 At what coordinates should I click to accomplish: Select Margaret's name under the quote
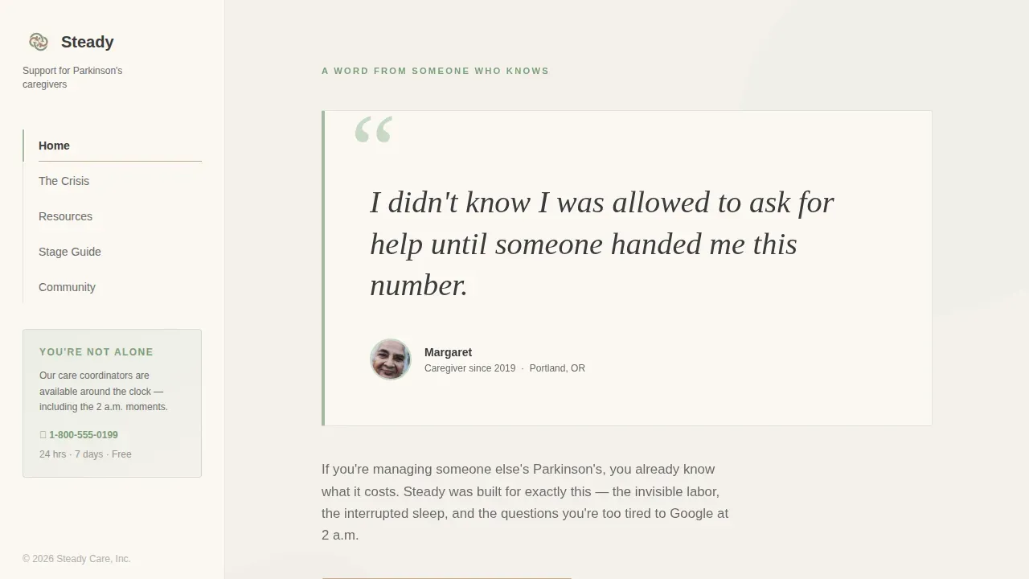[x=448, y=352]
